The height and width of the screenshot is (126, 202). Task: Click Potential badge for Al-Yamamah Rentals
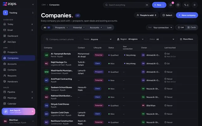click(x=98, y=55)
